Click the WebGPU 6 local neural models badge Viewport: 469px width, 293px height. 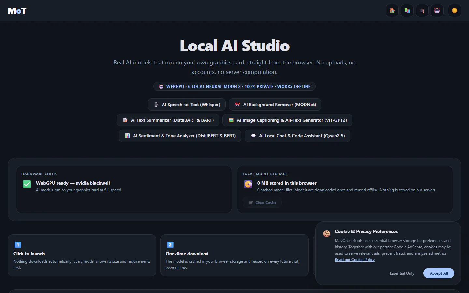tap(234, 86)
